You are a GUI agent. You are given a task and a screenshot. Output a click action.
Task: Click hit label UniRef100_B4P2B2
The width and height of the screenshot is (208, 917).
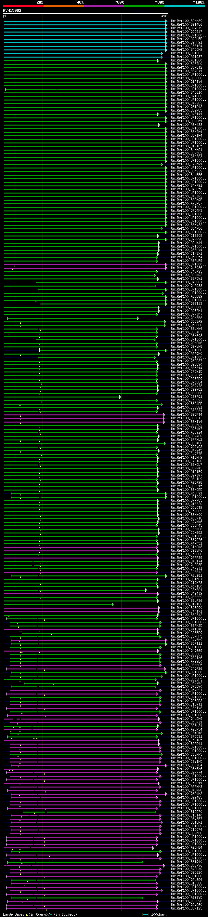click(187, 103)
